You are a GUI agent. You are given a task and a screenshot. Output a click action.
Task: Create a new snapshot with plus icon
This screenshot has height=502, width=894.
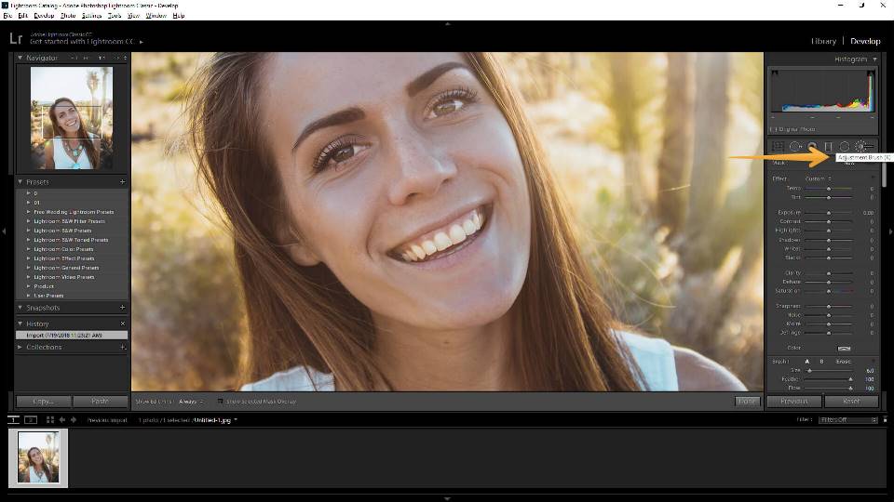pos(122,308)
